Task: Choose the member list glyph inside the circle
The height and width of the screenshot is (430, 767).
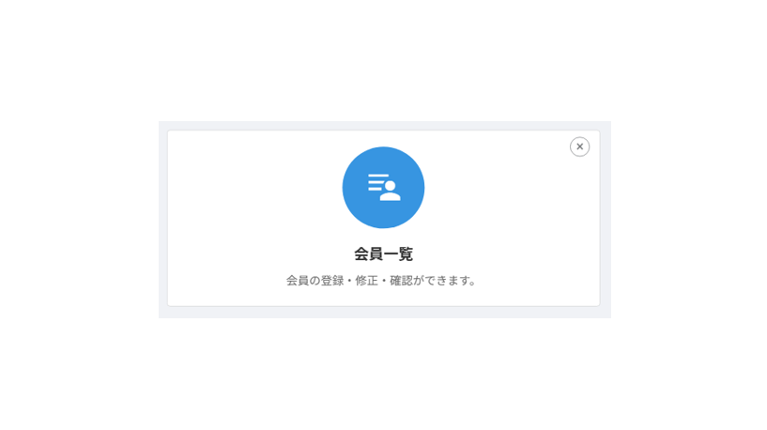Action: tap(384, 188)
